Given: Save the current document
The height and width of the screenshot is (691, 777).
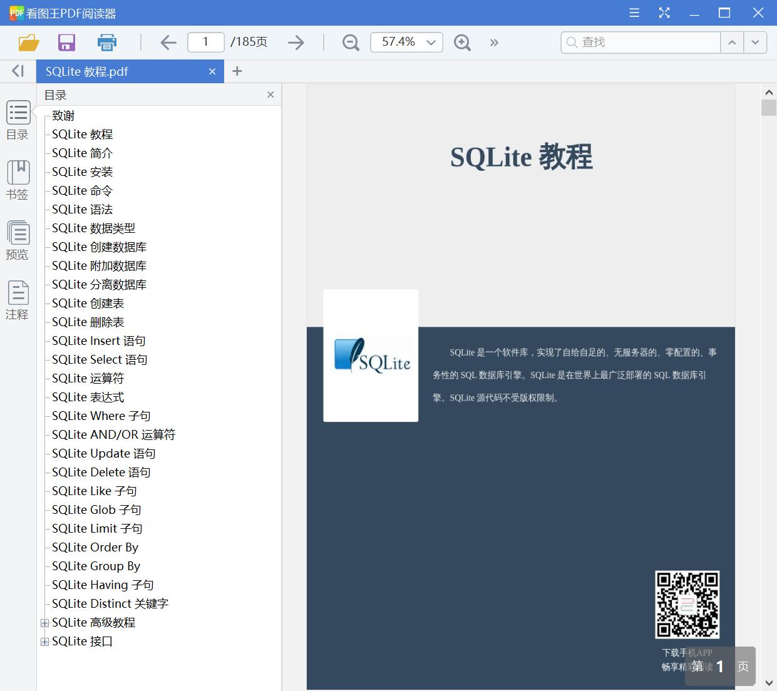Looking at the screenshot, I should (x=66, y=42).
